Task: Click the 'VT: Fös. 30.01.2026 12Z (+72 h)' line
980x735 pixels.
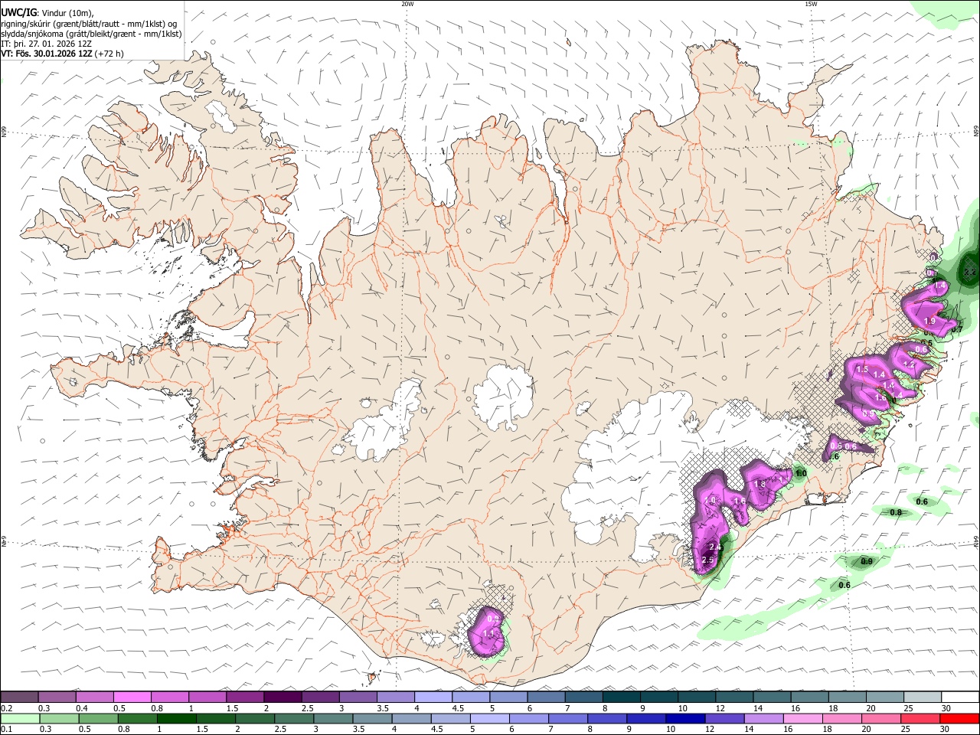Action: pyautogui.click(x=62, y=54)
